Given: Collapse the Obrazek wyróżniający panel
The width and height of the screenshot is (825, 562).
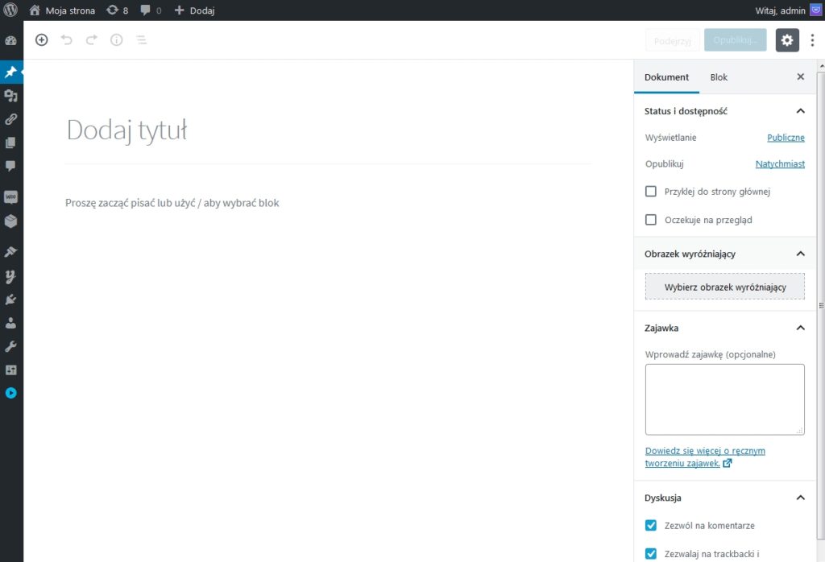Looking at the screenshot, I should pos(800,254).
